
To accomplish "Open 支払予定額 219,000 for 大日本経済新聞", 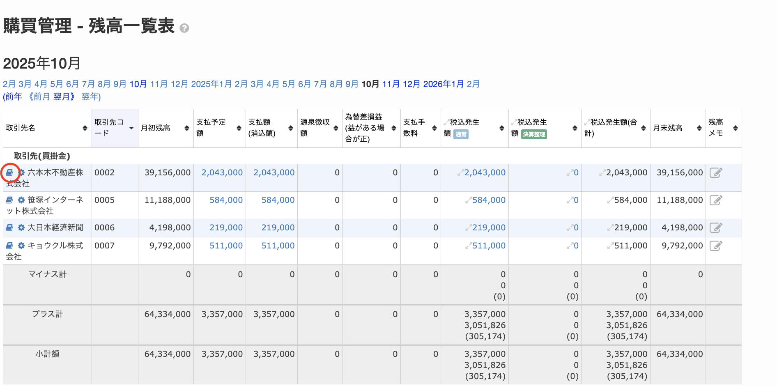I will pos(226,227).
